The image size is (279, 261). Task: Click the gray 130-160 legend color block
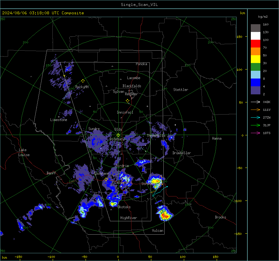[x=255, y=28]
